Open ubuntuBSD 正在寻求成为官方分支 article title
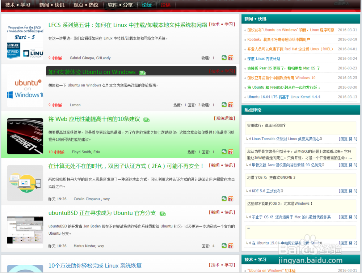This screenshot has width=362, height=273. [102, 213]
